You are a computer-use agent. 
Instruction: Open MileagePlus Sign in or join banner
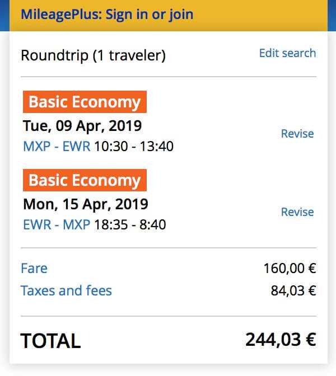(x=107, y=15)
